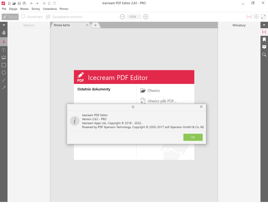
Task: Click Utwórz plik PDF link
Action: click(158, 101)
